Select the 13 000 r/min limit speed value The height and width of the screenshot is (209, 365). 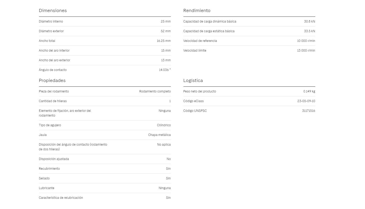pos(306,51)
